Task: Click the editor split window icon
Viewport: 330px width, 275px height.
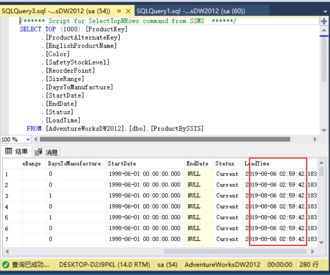Action: (x=324, y=21)
